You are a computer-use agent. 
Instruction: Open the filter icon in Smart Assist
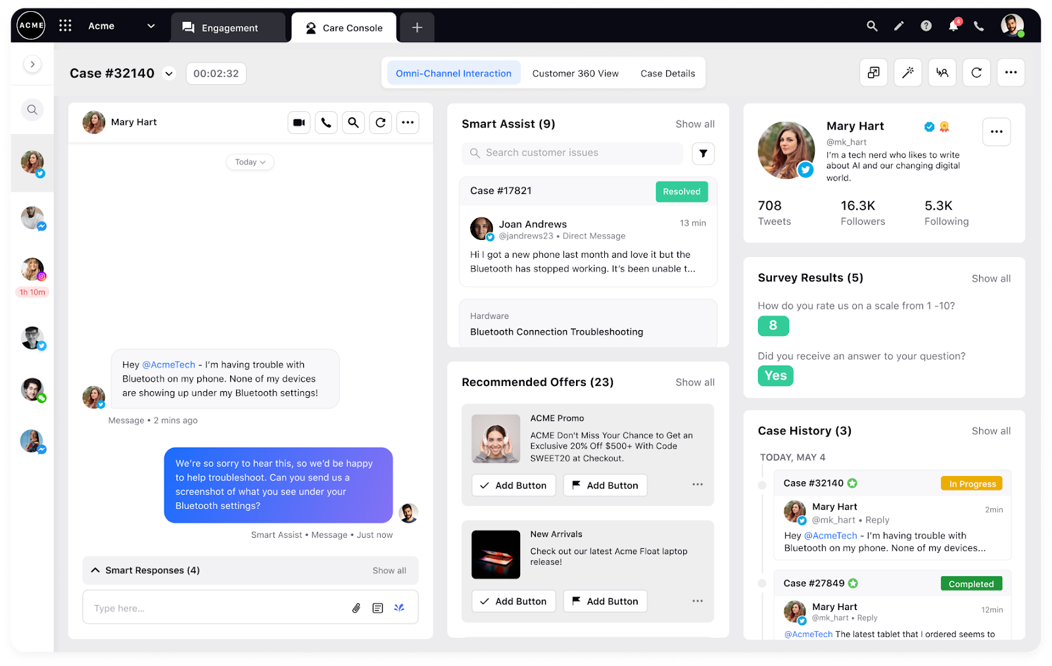703,153
